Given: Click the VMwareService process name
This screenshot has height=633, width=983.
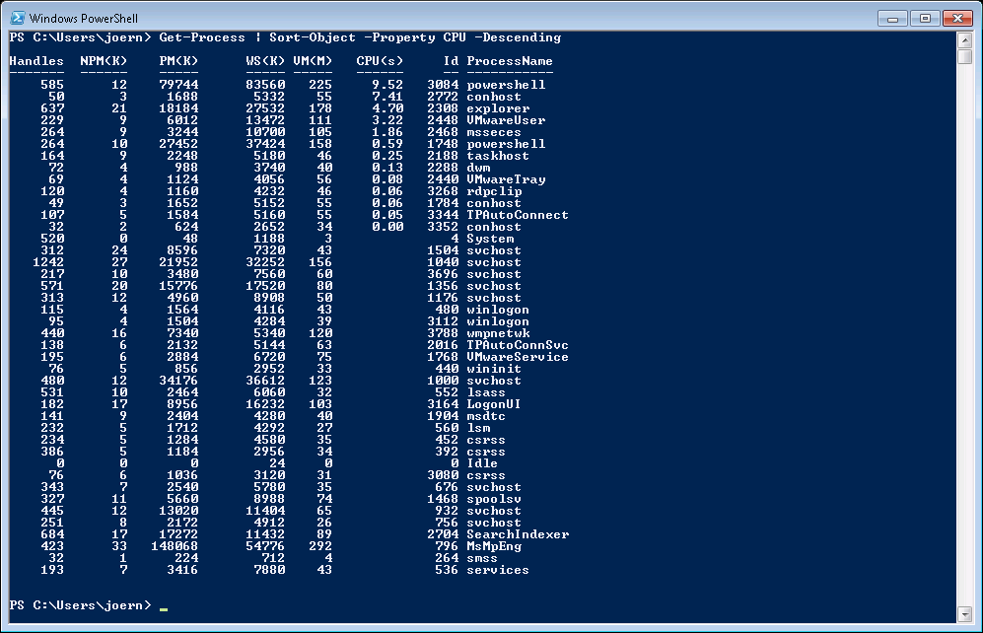Looking at the screenshot, I should click(x=518, y=357).
